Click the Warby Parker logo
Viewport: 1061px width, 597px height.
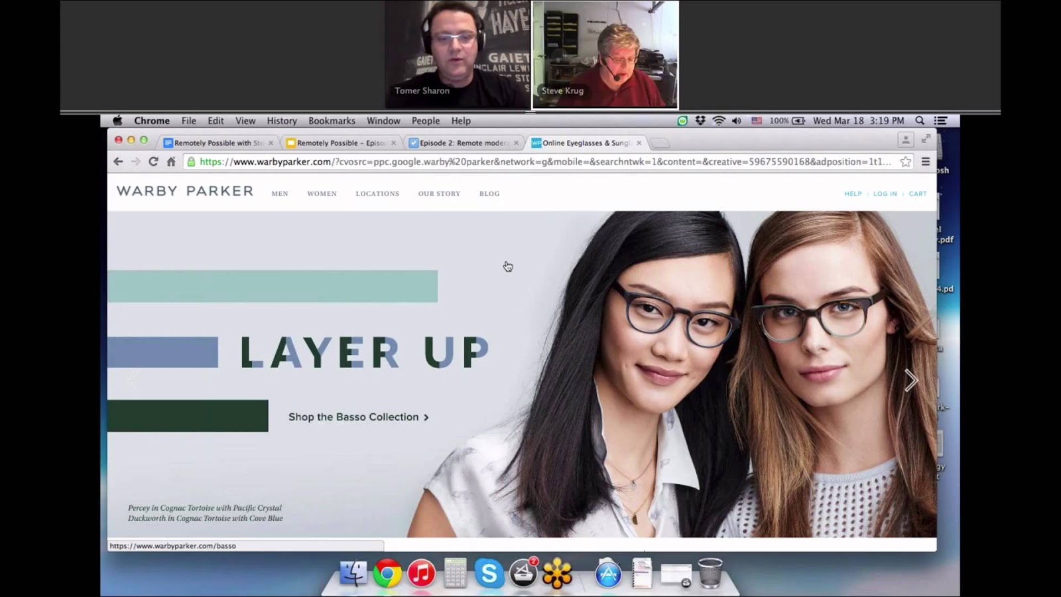pyautogui.click(x=185, y=191)
